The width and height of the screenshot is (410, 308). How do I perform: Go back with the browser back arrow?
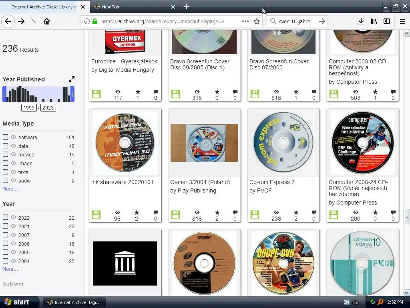(8, 21)
